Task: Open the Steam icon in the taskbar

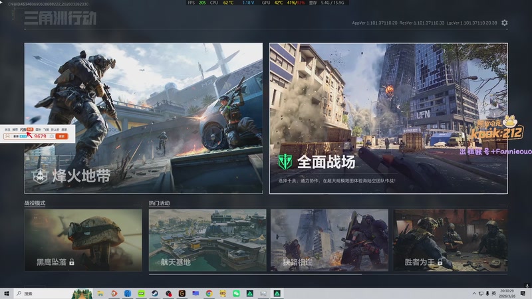Action: tap(155, 294)
